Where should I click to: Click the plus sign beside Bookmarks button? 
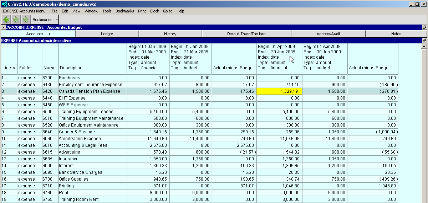57,20
